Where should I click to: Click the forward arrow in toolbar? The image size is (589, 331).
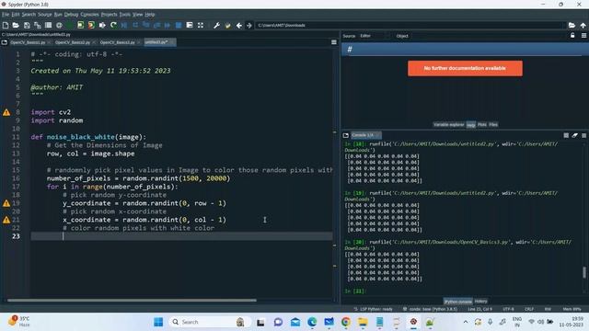249,25
